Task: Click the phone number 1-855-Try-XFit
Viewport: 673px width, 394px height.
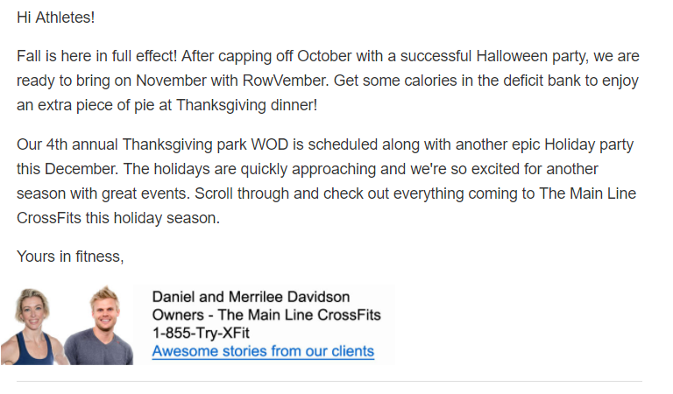Action: [201, 333]
